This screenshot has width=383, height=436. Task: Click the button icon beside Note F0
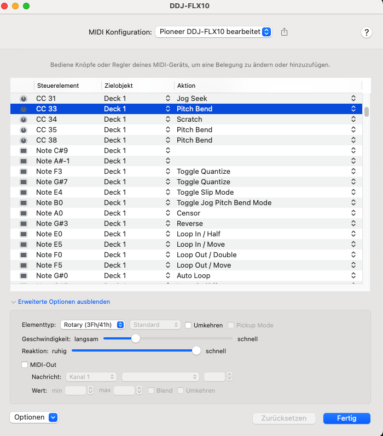click(24, 255)
